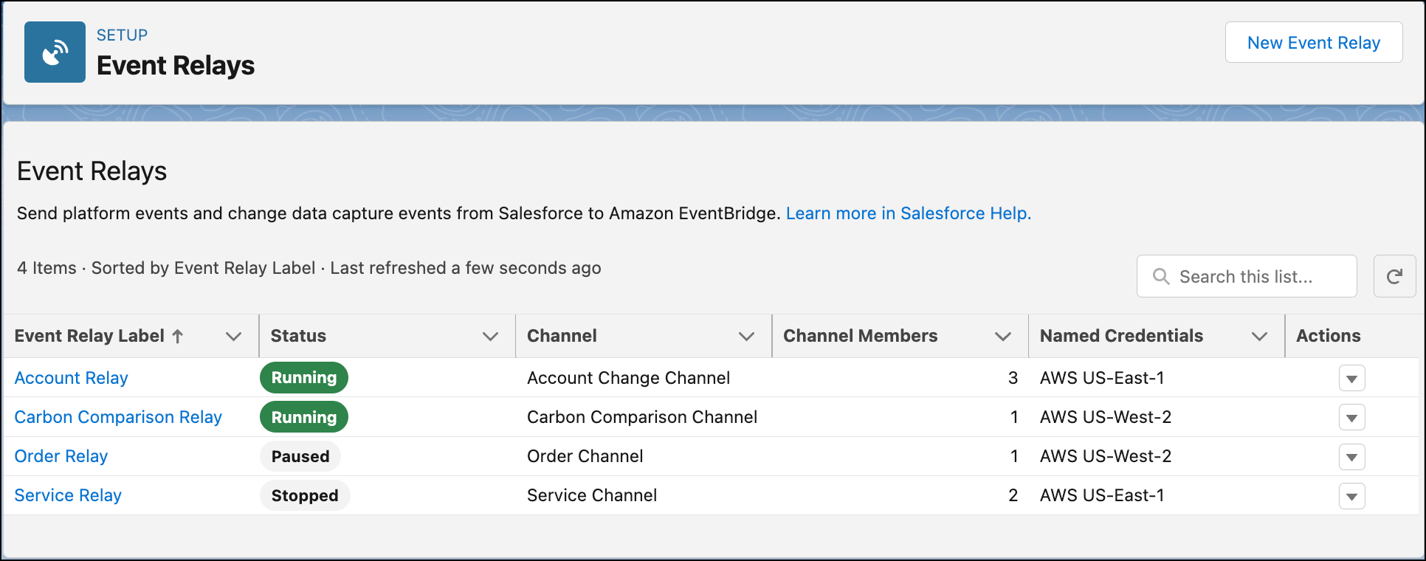Open the New Event Relay dialog
The height and width of the screenshot is (561, 1426).
1313,43
